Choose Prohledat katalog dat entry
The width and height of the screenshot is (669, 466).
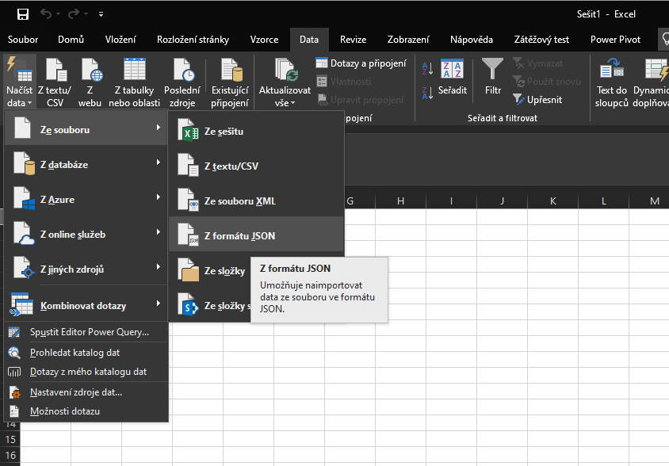[x=86, y=353]
